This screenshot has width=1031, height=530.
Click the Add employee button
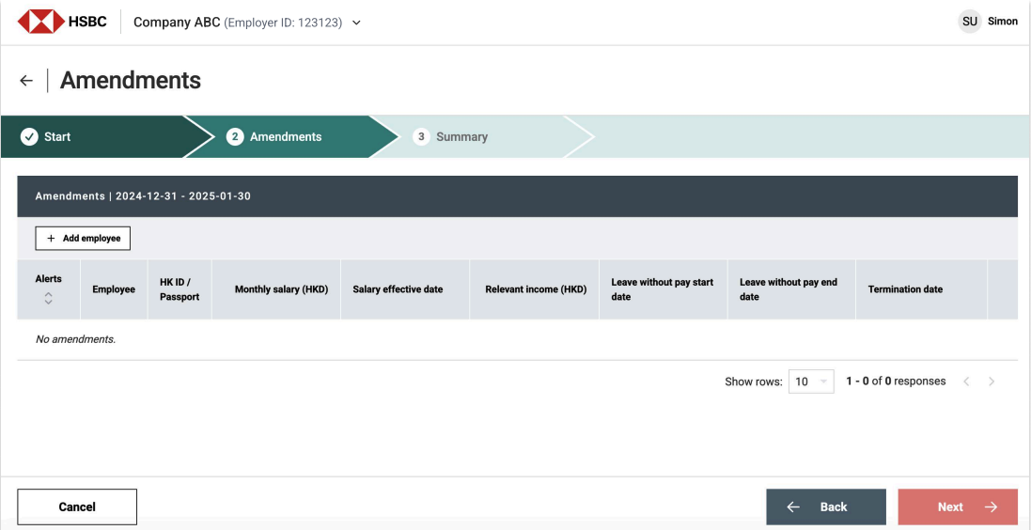pos(83,239)
